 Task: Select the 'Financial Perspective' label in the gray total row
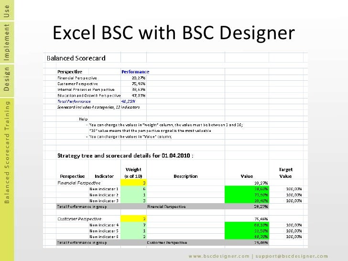coord(166,207)
